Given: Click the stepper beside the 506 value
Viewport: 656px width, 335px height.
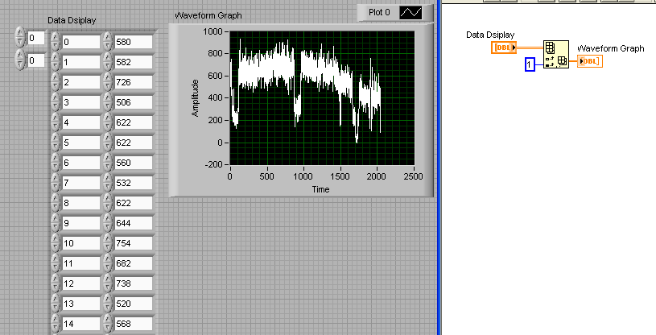Looking at the screenshot, I should [x=108, y=101].
